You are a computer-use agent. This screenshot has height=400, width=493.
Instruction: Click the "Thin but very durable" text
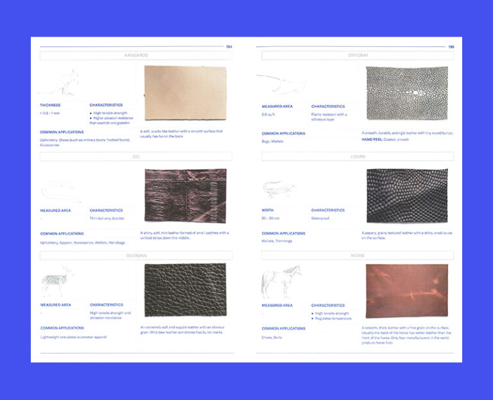tap(107, 219)
